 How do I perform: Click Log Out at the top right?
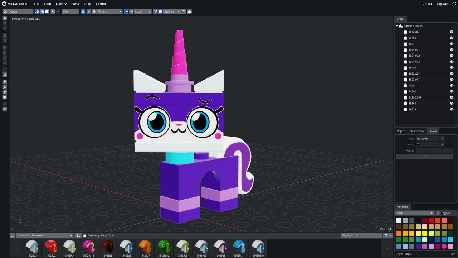[442, 4]
